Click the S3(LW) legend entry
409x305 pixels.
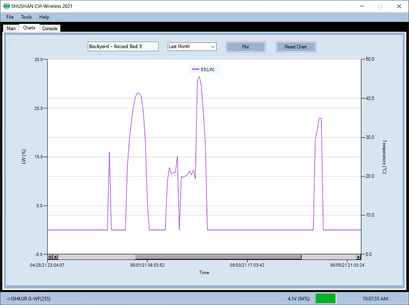point(204,70)
